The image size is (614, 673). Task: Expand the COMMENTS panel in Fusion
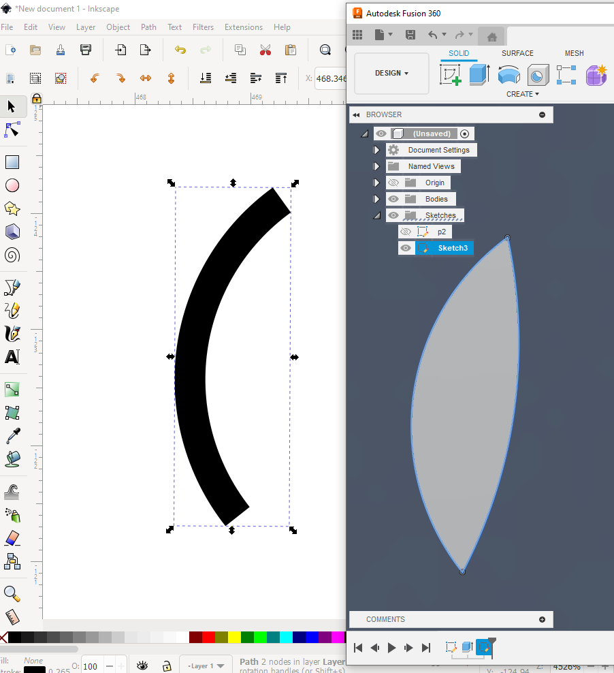click(542, 619)
